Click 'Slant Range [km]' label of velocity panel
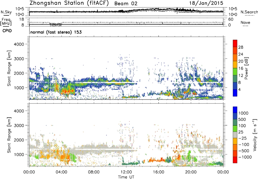The height and width of the screenshot is (179, 258). 9,135
